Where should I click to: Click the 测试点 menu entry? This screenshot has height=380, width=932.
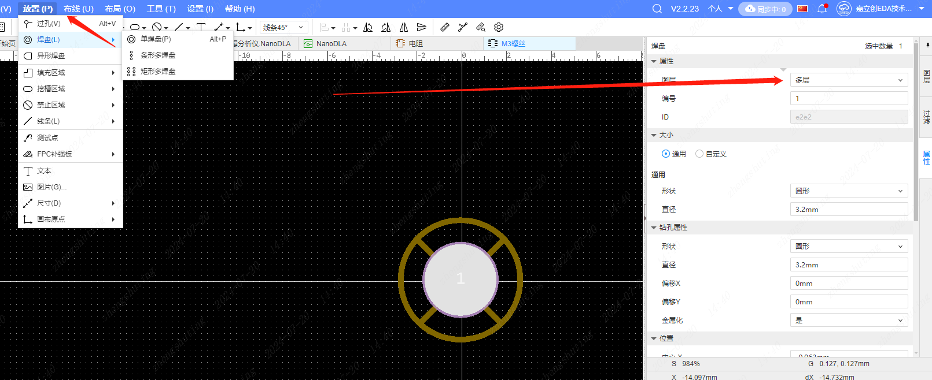click(x=47, y=138)
